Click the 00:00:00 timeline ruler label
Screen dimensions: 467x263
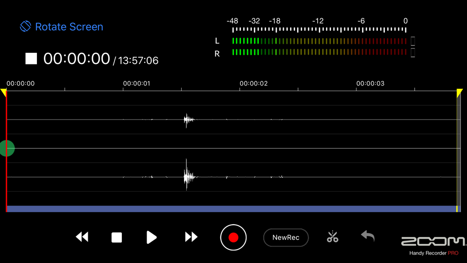[21, 84]
